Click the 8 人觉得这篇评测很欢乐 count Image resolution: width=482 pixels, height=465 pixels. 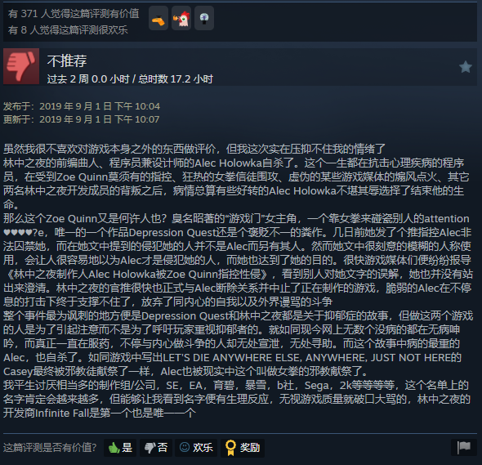[x=68, y=30]
